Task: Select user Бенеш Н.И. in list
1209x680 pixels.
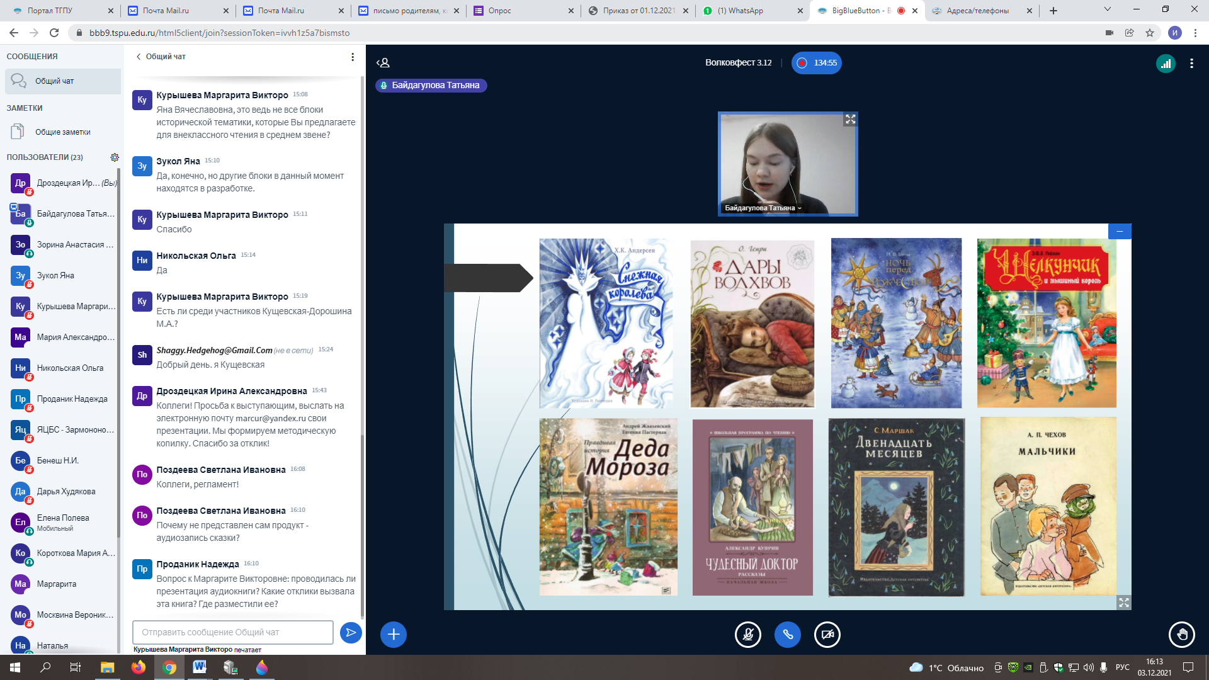Action: click(x=63, y=461)
